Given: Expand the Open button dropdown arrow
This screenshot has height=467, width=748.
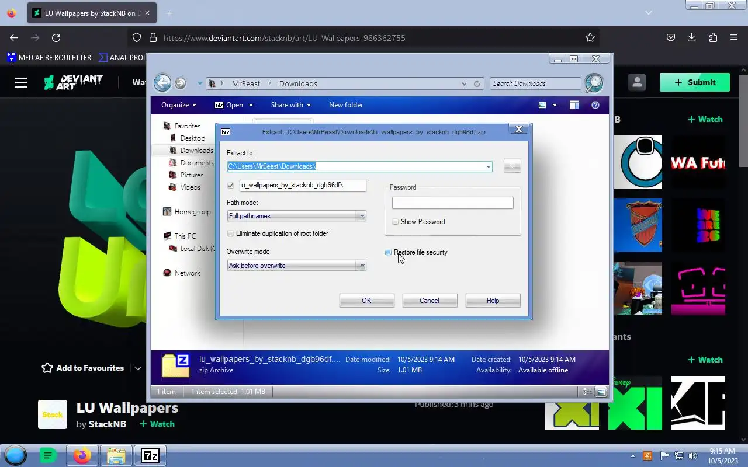Looking at the screenshot, I should 251,105.
